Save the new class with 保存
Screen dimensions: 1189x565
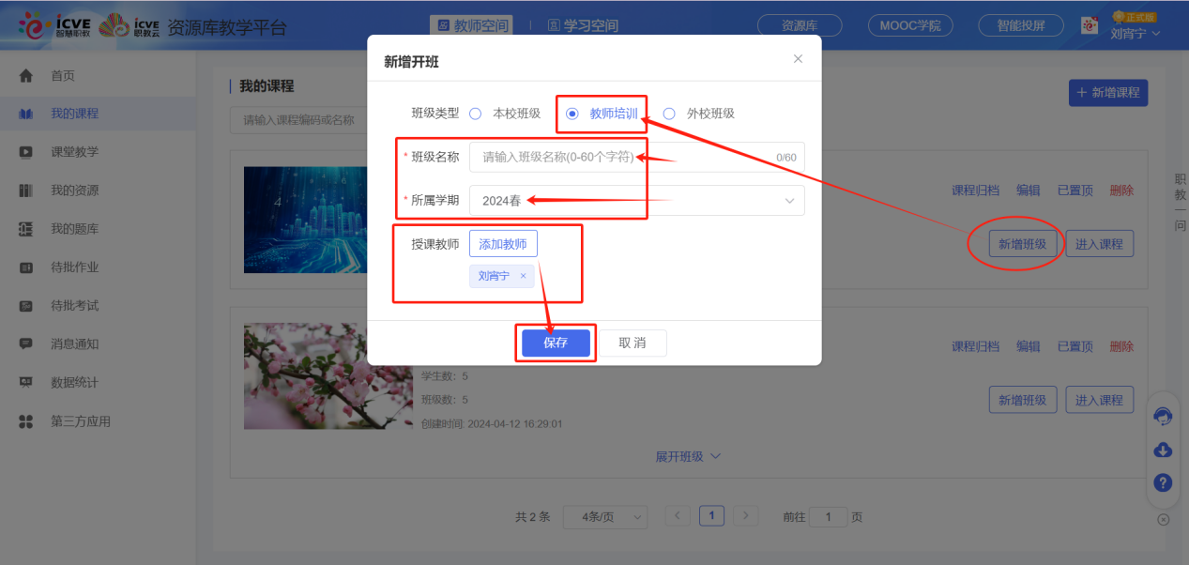(x=555, y=343)
